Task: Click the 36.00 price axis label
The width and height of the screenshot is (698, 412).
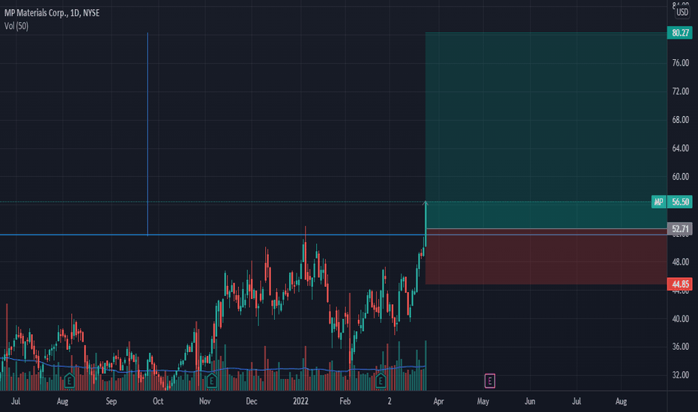Action: [681, 347]
